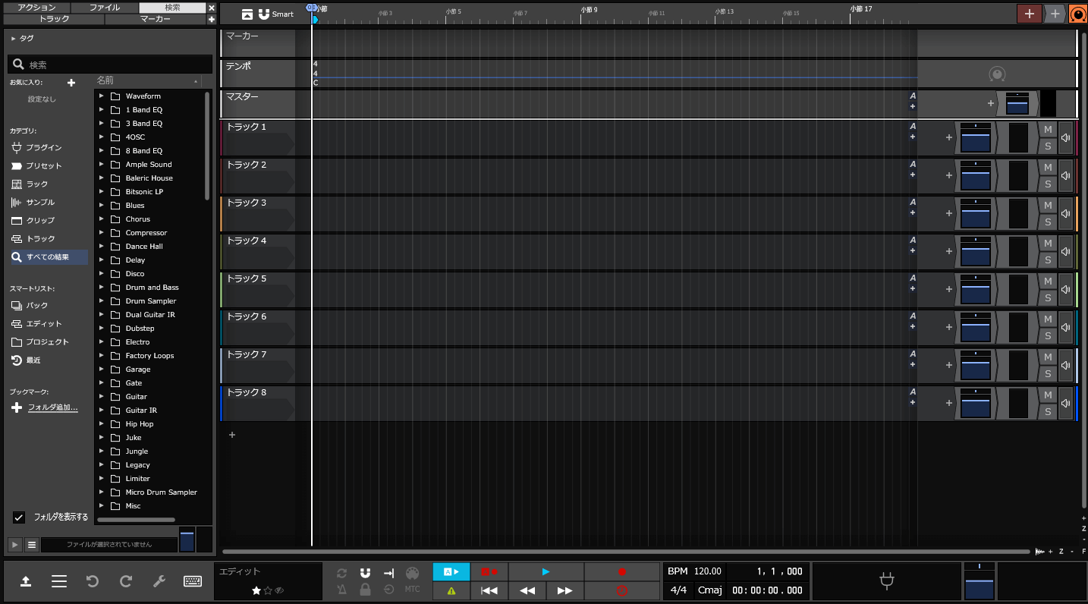1088x604 pixels.
Task: Select the サンプル category
Action: tap(40, 203)
